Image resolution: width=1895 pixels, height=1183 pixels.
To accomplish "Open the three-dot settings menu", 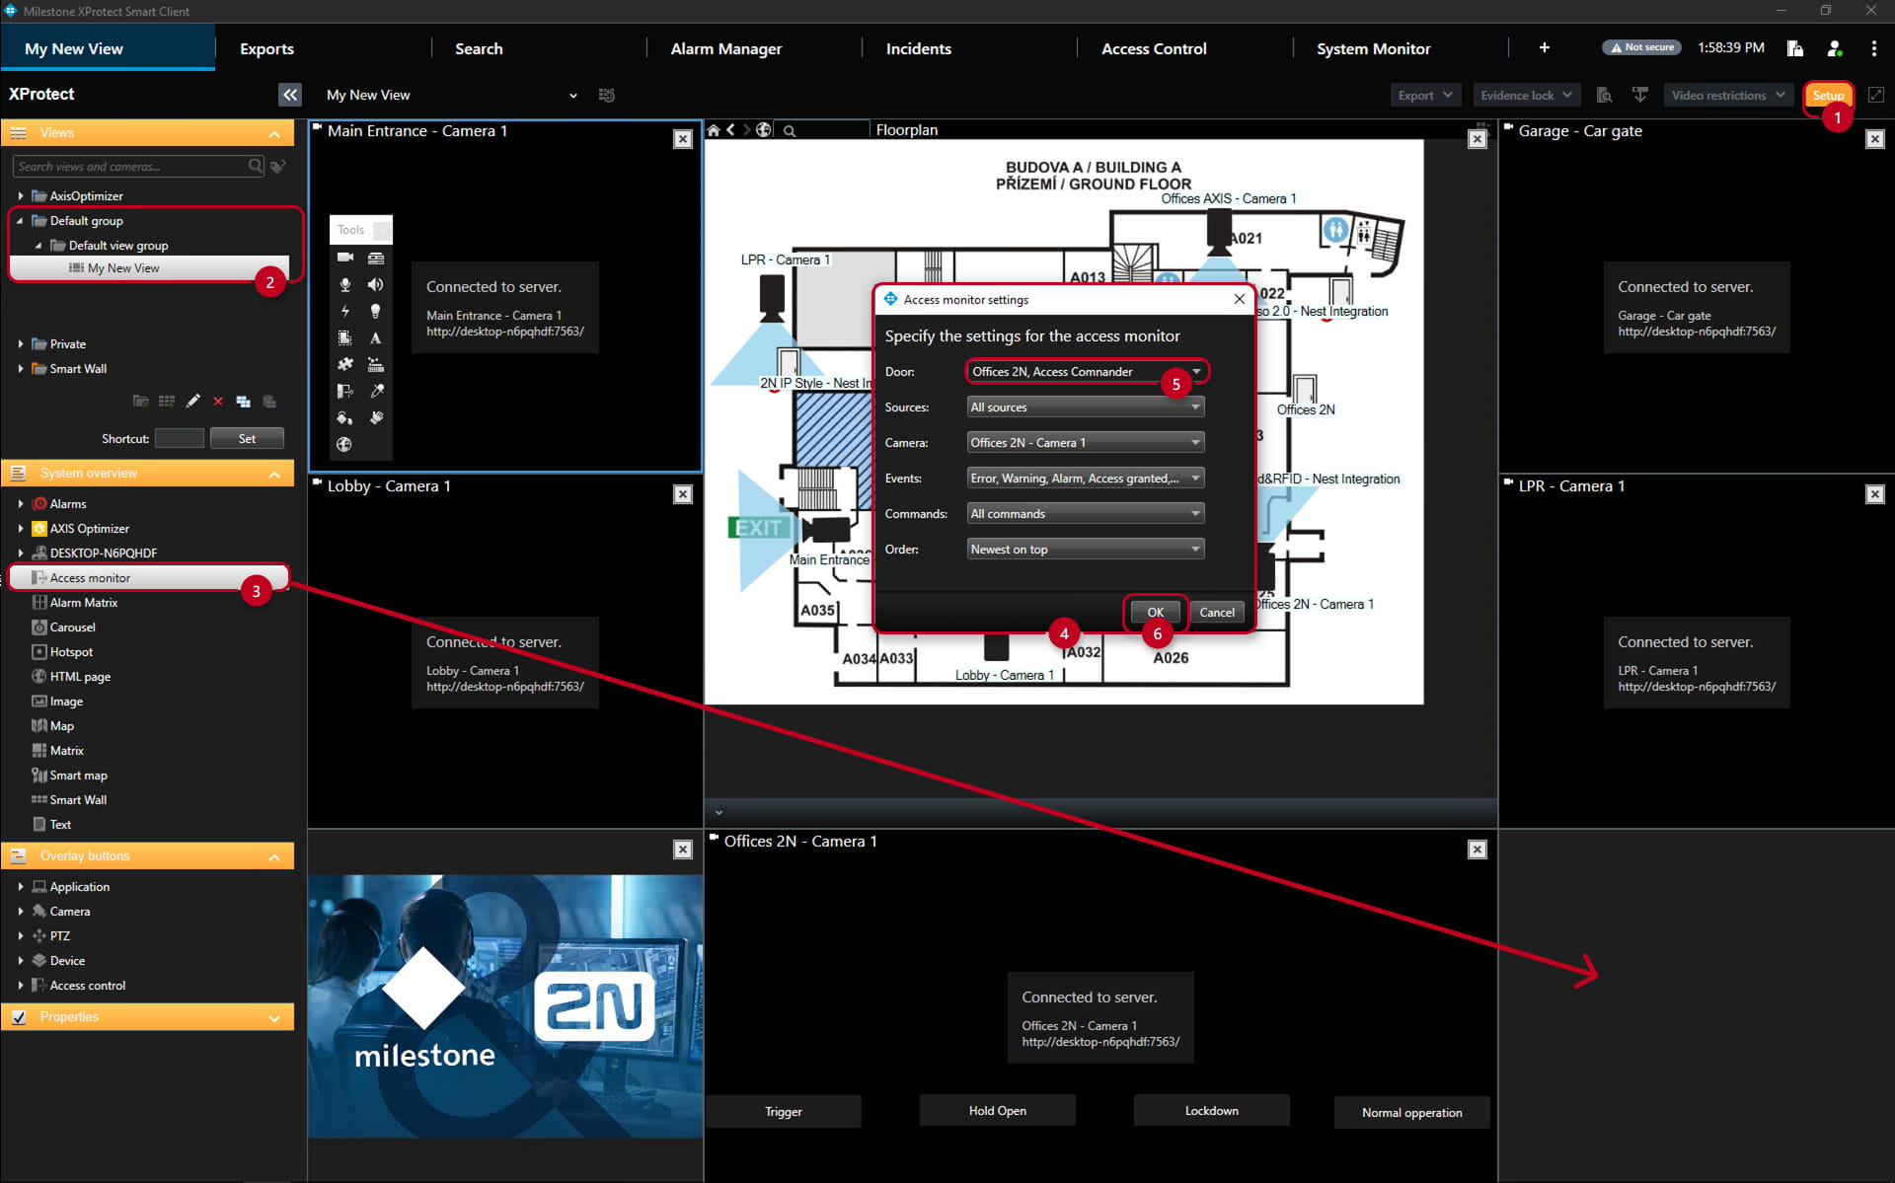I will [x=1873, y=48].
